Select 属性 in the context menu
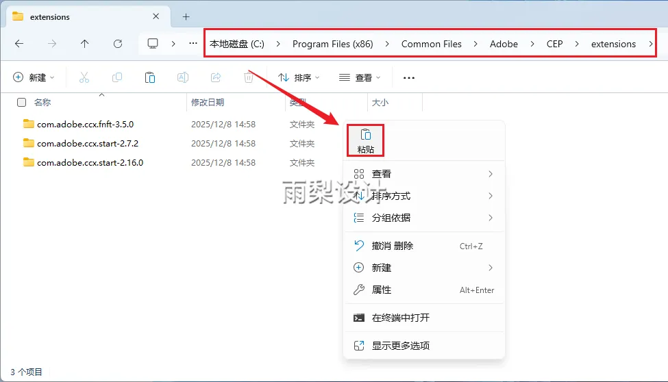This screenshot has width=668, height=382. click(424, 290)
